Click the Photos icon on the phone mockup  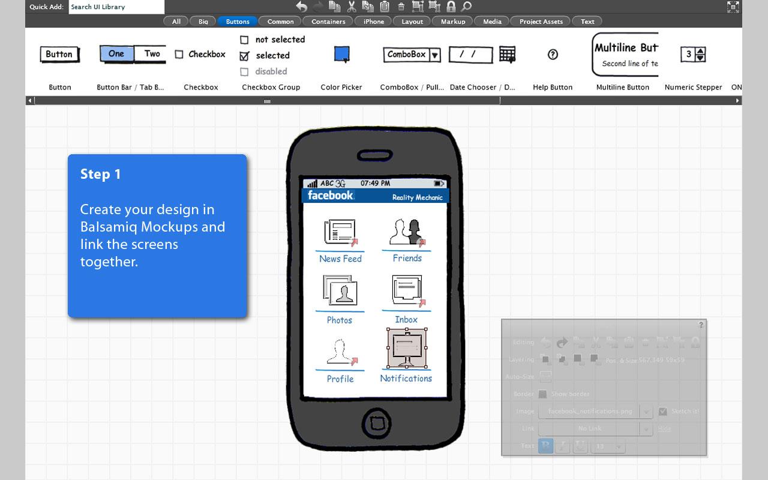point(340,291)
